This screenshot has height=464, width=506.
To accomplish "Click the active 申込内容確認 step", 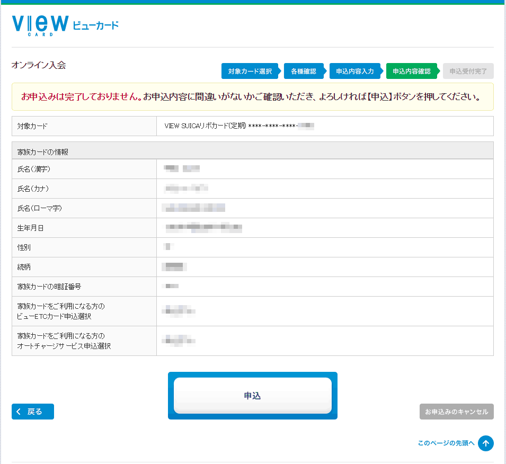I will (411, 71).
